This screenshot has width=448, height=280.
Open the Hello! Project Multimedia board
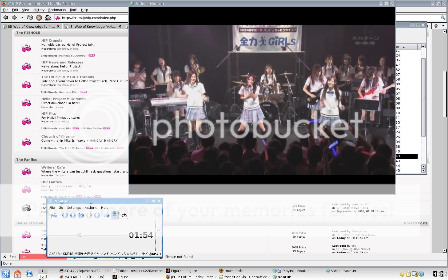[x=64, y=99]
